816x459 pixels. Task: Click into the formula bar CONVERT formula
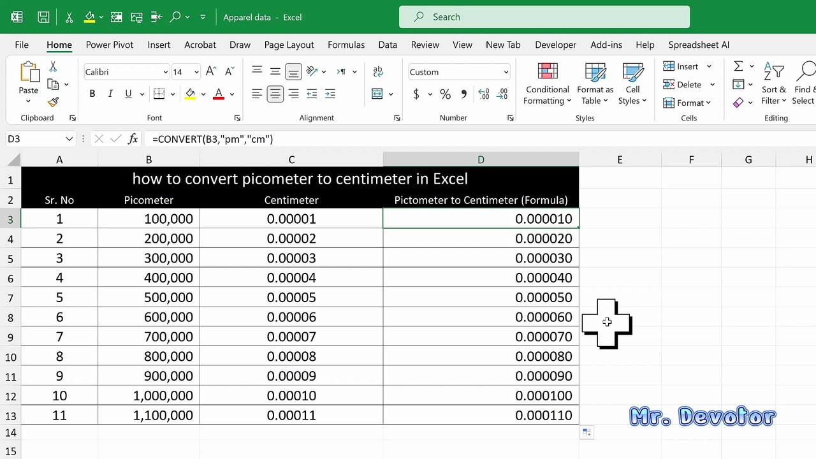click(x=212, y=139)
